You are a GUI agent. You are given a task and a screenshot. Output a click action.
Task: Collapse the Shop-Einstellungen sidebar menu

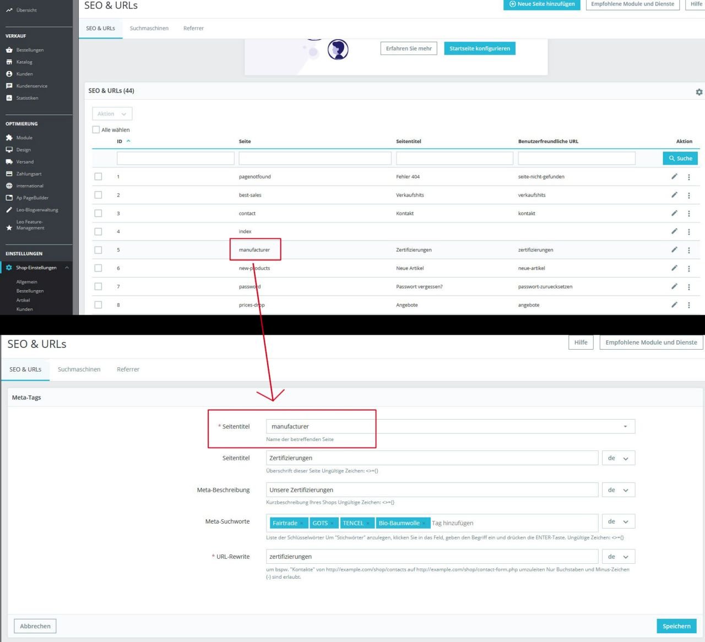67,268
